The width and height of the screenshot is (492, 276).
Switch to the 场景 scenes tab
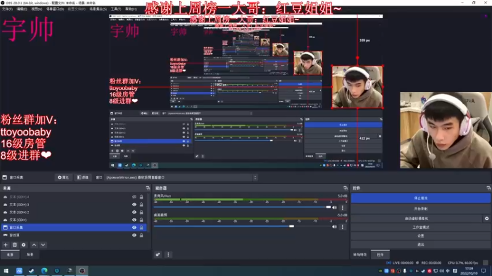pyautogui.click(x=30, y=255)
